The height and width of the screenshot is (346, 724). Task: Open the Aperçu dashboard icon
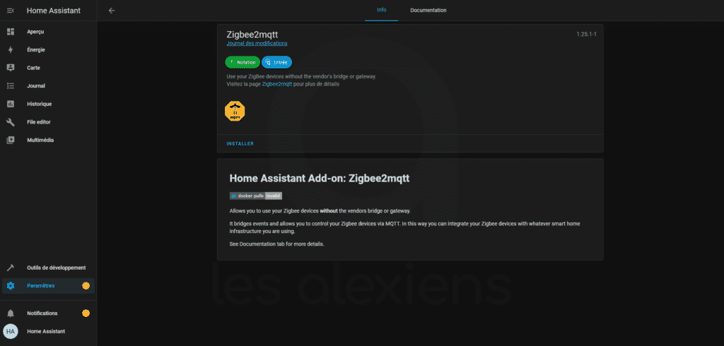(x=11, y=32)
